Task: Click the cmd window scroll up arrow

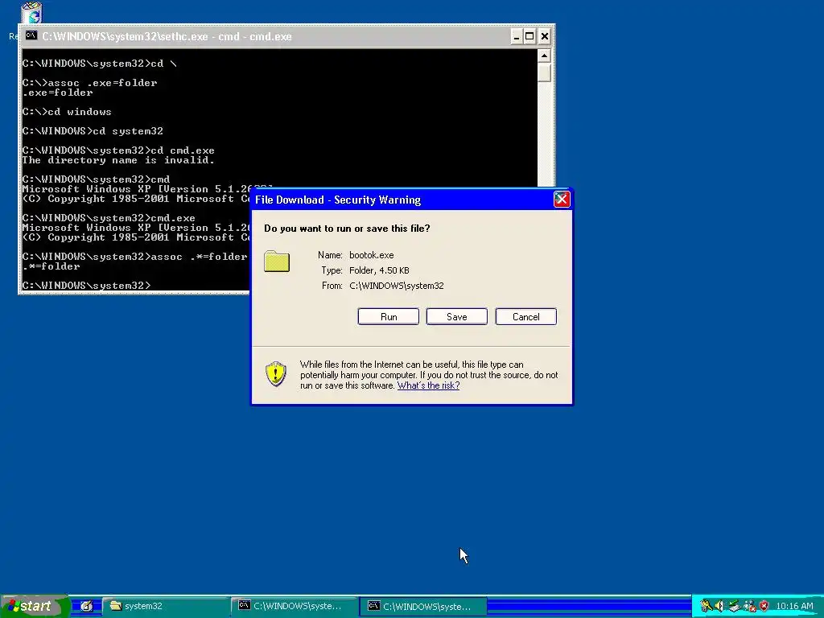Action: click(545, 56)
